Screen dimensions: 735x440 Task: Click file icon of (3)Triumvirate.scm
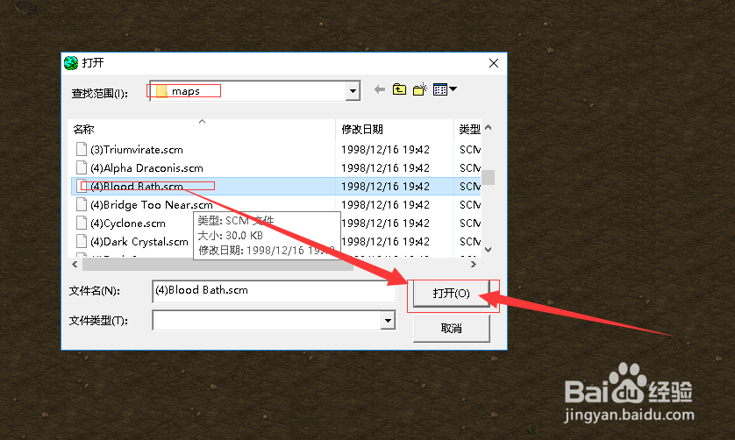click(x=82, y=149)
